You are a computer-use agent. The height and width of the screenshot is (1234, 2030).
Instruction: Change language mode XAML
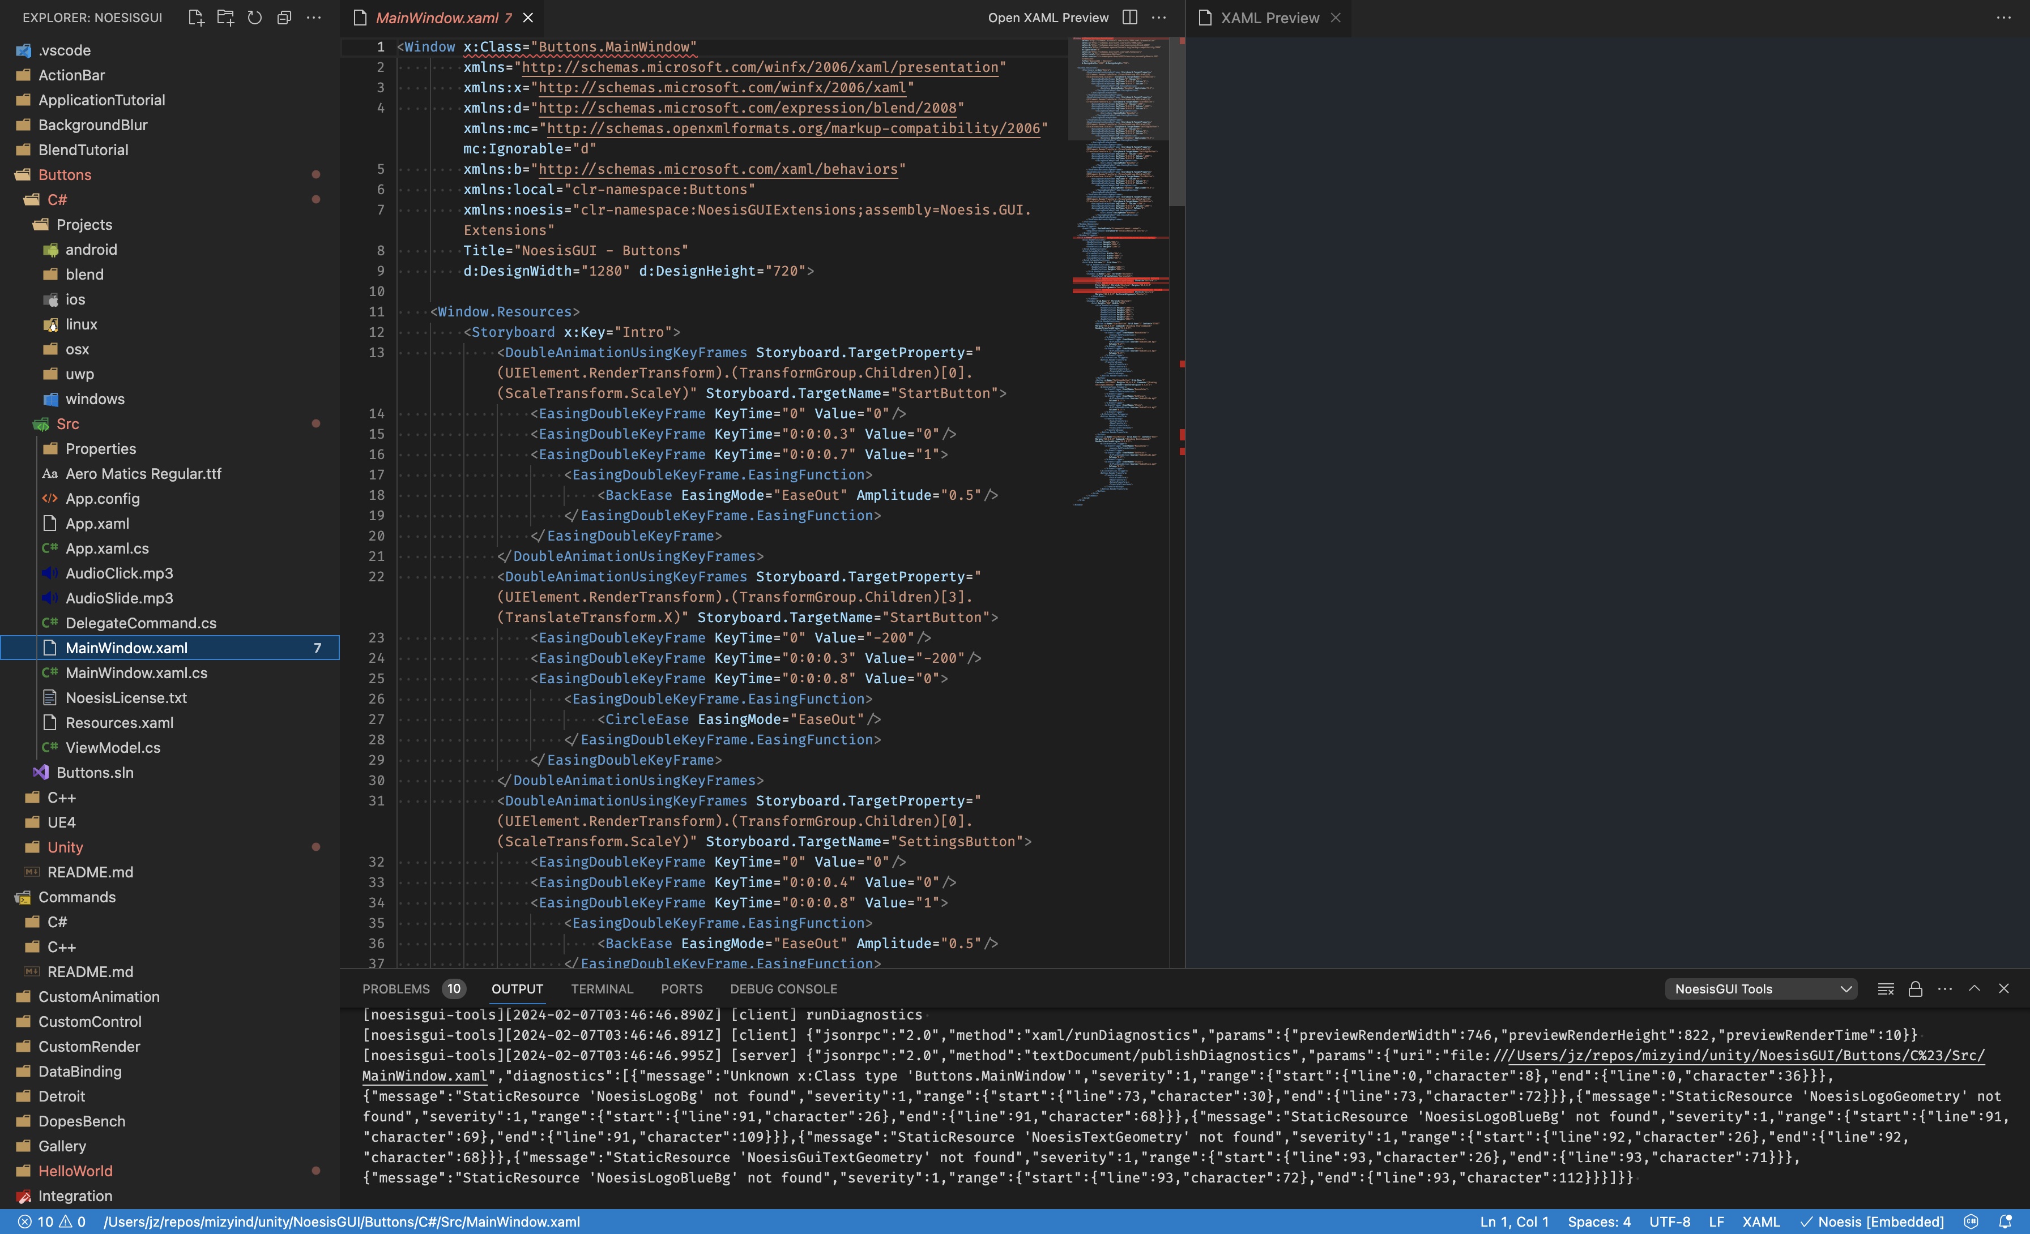coord(1762,1222)
